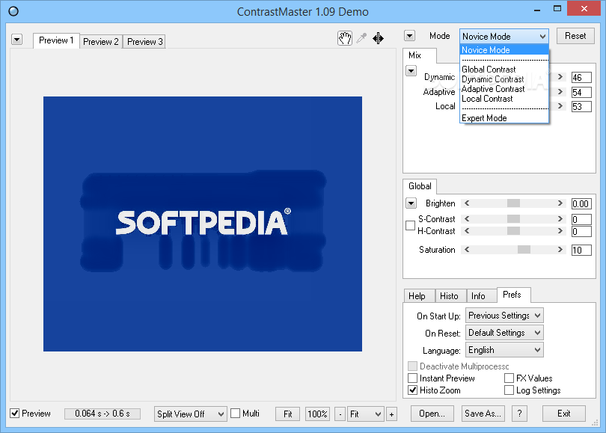The width and height of the screenshot is (606, 433).
Task: Open the arrow menu beside Mode label
Action: (x=410, y=36)
